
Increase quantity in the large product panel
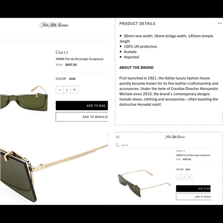74,90
